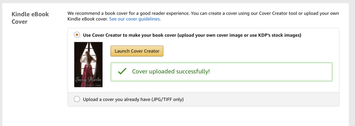Click the Kindle eBook Cover heading
The image size is (355, 126).
pyautogui.click(x=31, y=18)
